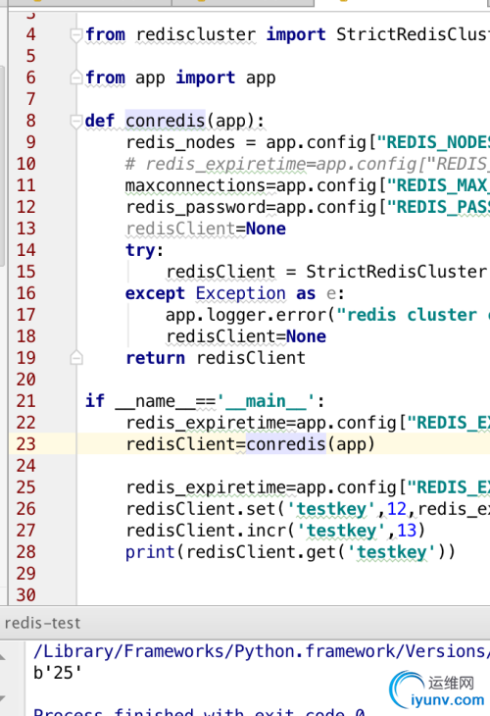Click the print(redisClient.get('testkey')) line
The height and width of the screenshot is (716, 490).
click(291, 552)
